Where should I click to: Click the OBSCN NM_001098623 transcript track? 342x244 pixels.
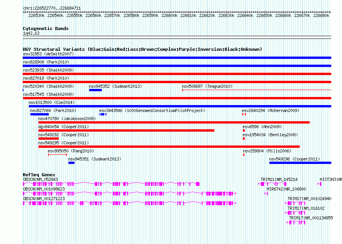[130, 194]
